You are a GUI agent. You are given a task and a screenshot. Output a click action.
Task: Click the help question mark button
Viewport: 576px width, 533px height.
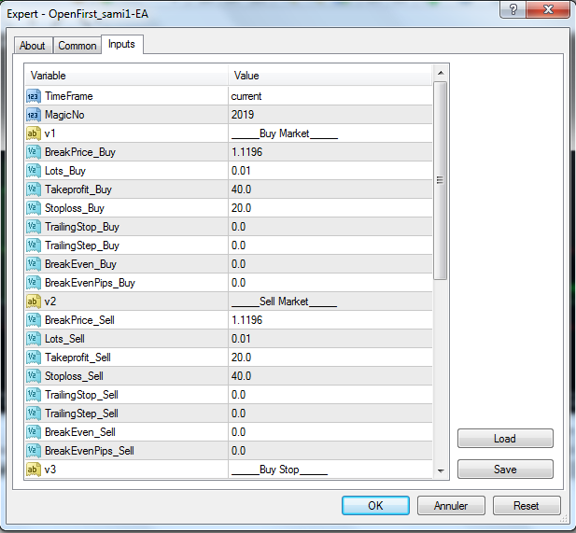tap(511, 11)
